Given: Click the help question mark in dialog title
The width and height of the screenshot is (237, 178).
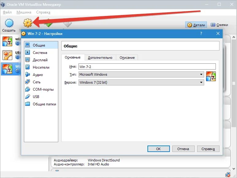Looking at the screenshot, I should [x=201, y=33].
